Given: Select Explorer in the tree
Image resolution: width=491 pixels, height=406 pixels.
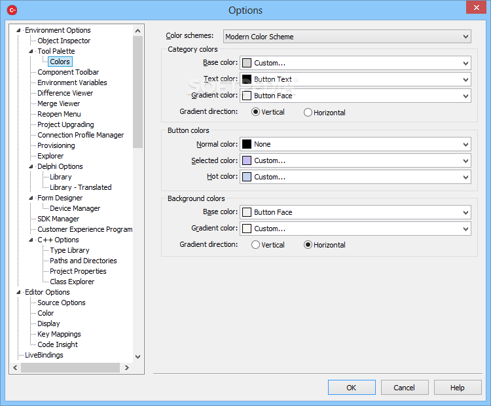Looking at the screenshot, I should click(x=50, y=156).
